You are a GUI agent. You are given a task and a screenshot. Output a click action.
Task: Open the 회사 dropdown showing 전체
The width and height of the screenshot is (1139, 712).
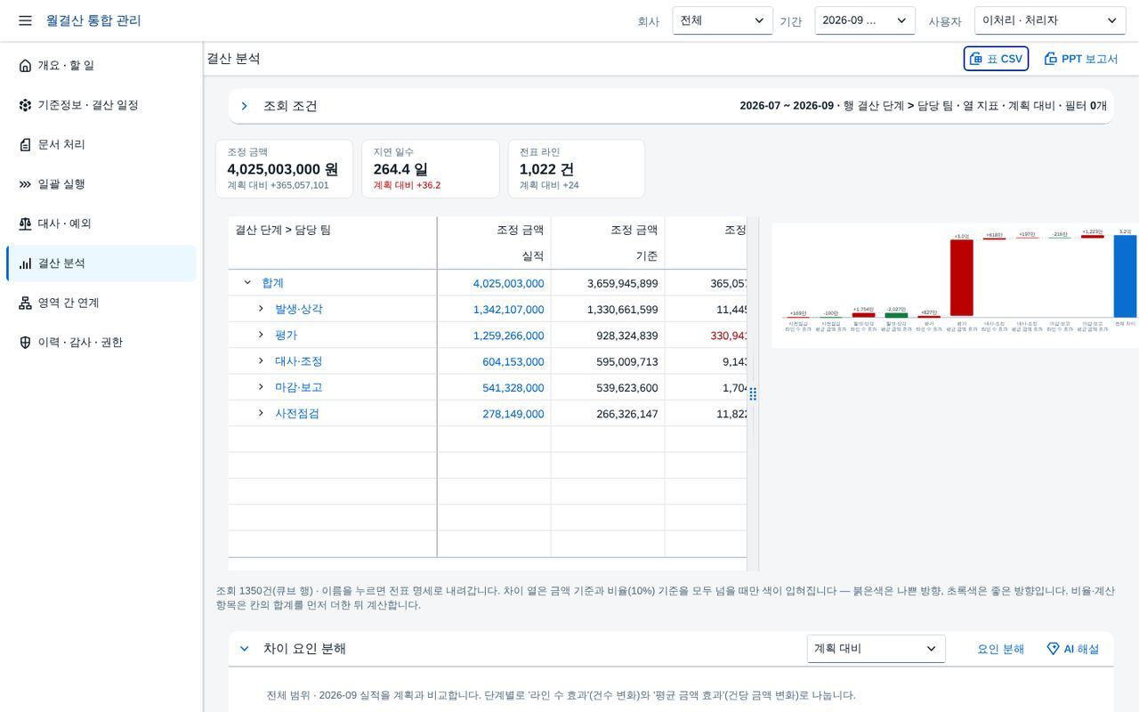click(x=723, y=20)
